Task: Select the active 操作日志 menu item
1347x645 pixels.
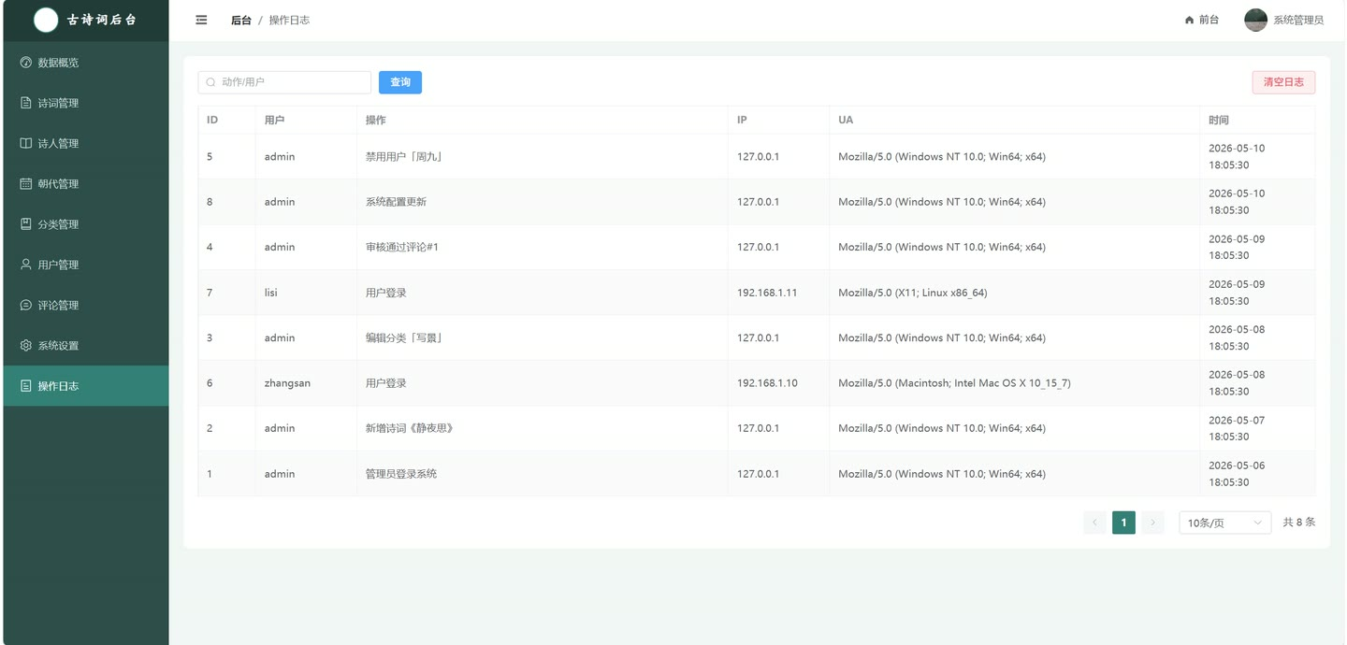Action: click(x=86, y=386)
